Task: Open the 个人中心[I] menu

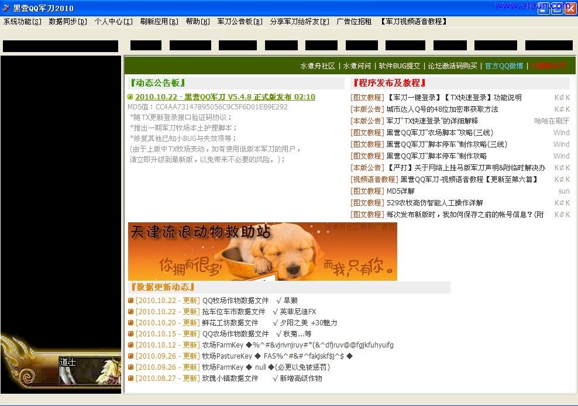Action: 113,22
